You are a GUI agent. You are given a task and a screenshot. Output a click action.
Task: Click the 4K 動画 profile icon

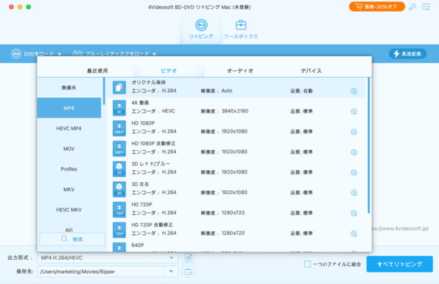coord(119,108)
